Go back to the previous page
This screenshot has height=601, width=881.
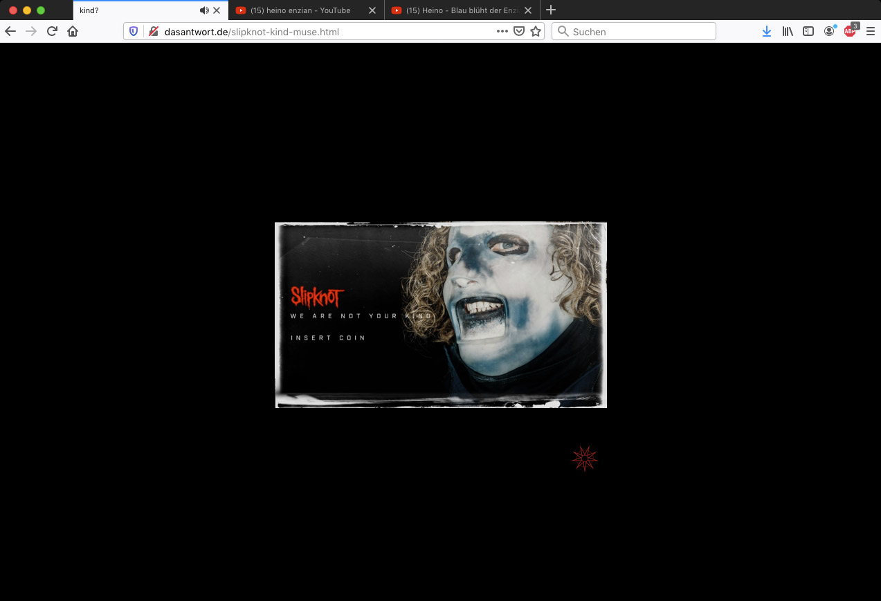pyautogui.click(x=10, y=31)
